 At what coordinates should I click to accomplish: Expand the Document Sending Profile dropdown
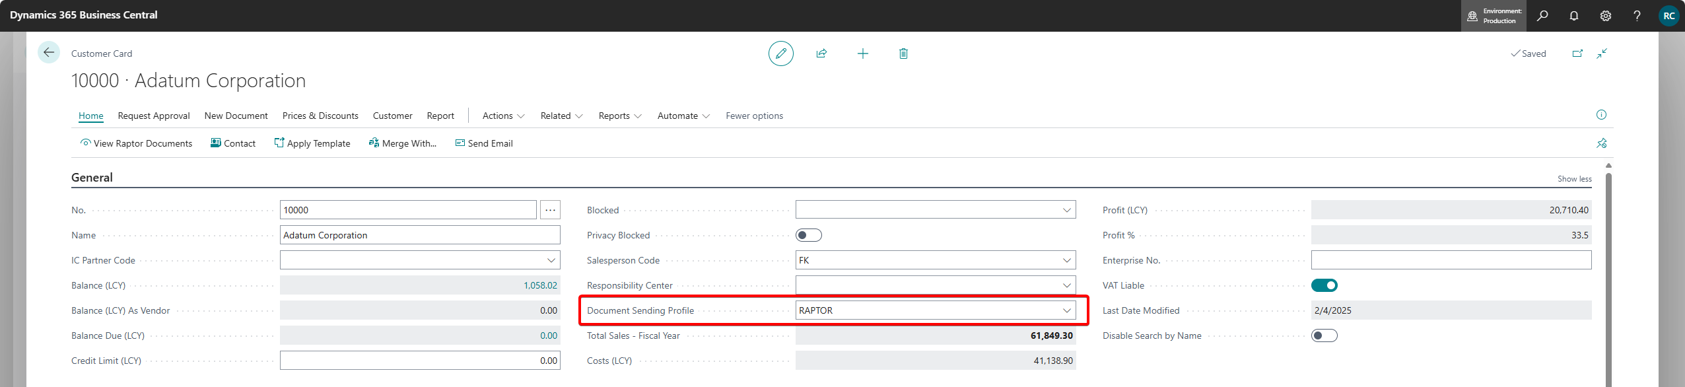(1066, 310)
